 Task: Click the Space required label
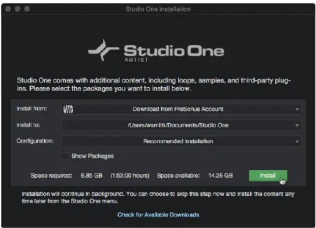pos(51,175)
